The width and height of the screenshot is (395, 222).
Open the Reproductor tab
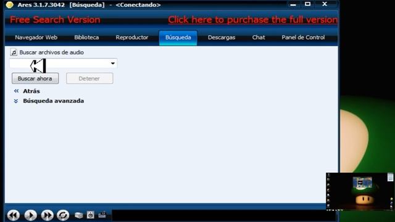click(131, 38)
